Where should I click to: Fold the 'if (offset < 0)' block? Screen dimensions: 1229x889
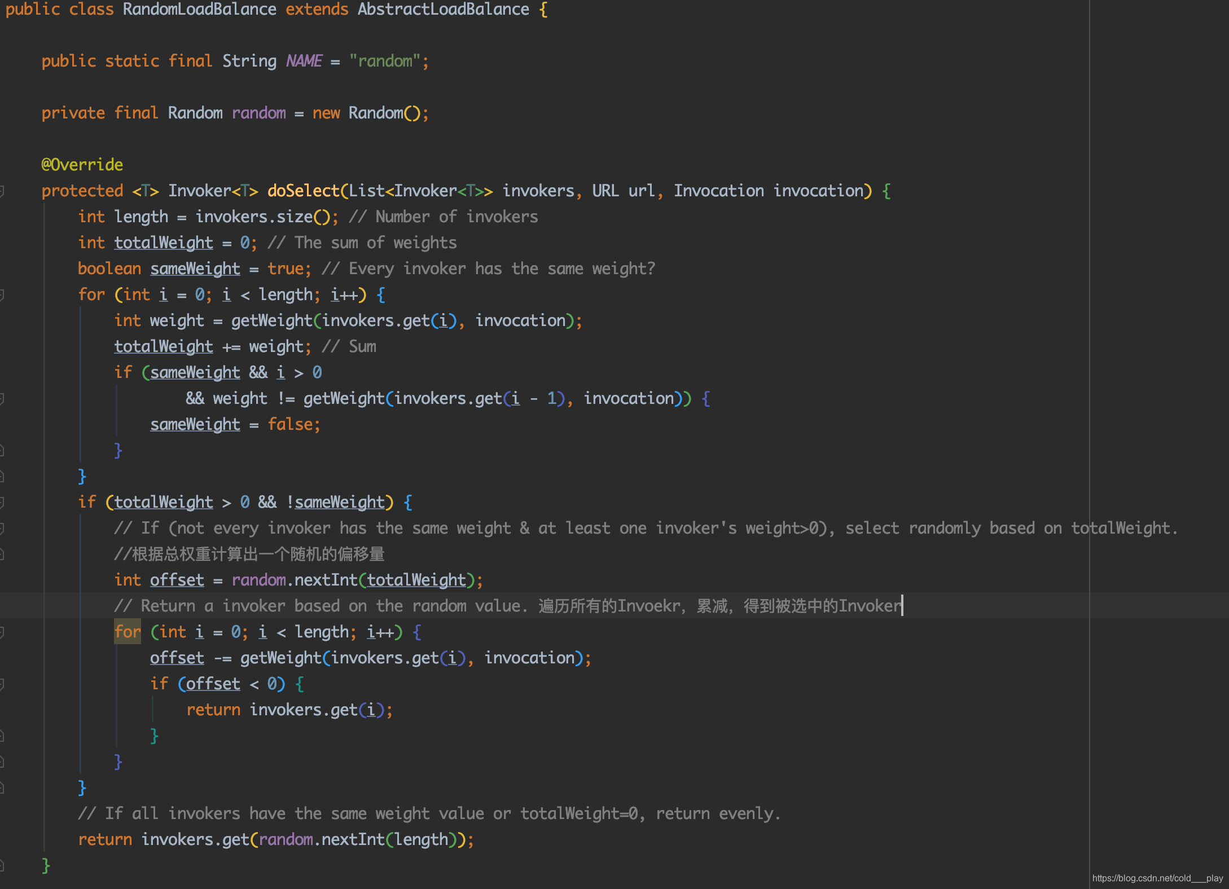(x=2, y=684)
